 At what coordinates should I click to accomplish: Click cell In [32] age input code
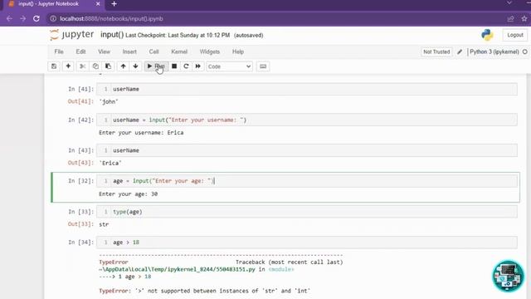pos(306,181)
